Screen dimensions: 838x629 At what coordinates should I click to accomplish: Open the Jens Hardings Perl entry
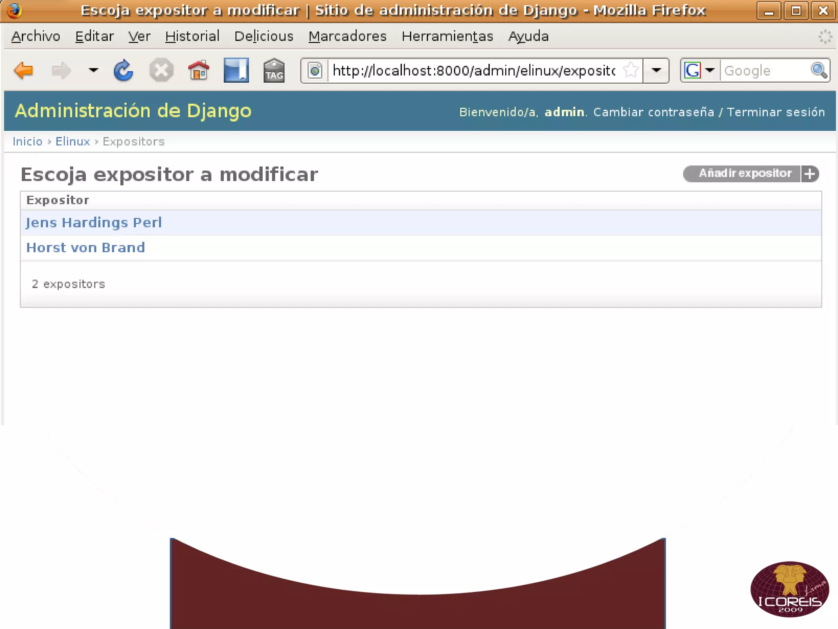(94, 222)
